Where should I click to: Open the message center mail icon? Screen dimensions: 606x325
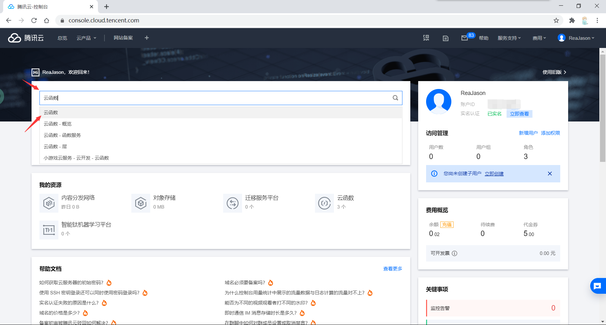(x=464, y=38)
